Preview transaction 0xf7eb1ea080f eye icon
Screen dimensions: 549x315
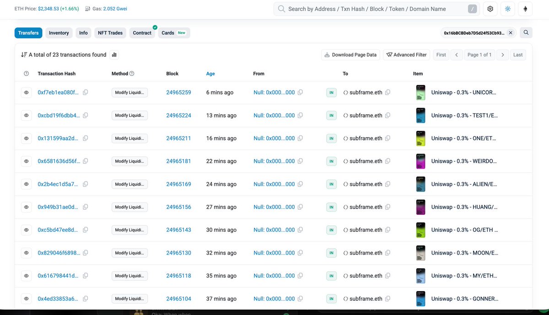(x=27, y=92)
